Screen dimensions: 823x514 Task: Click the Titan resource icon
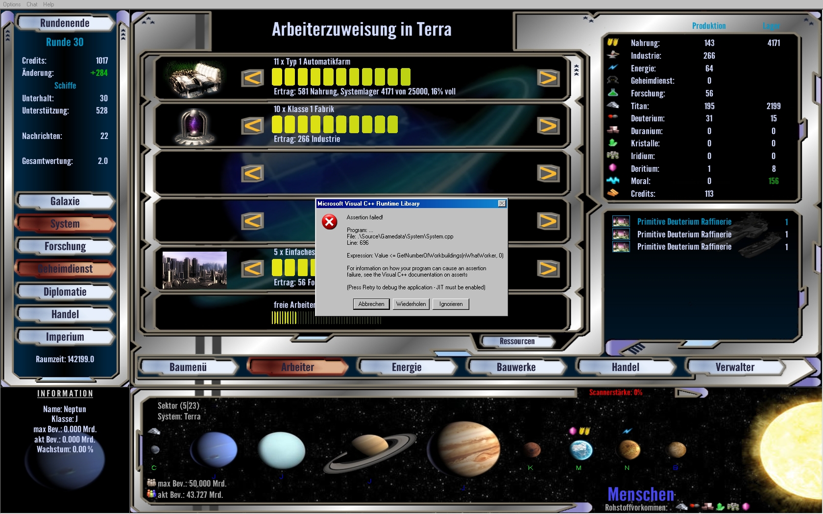(x=613, y=105)
